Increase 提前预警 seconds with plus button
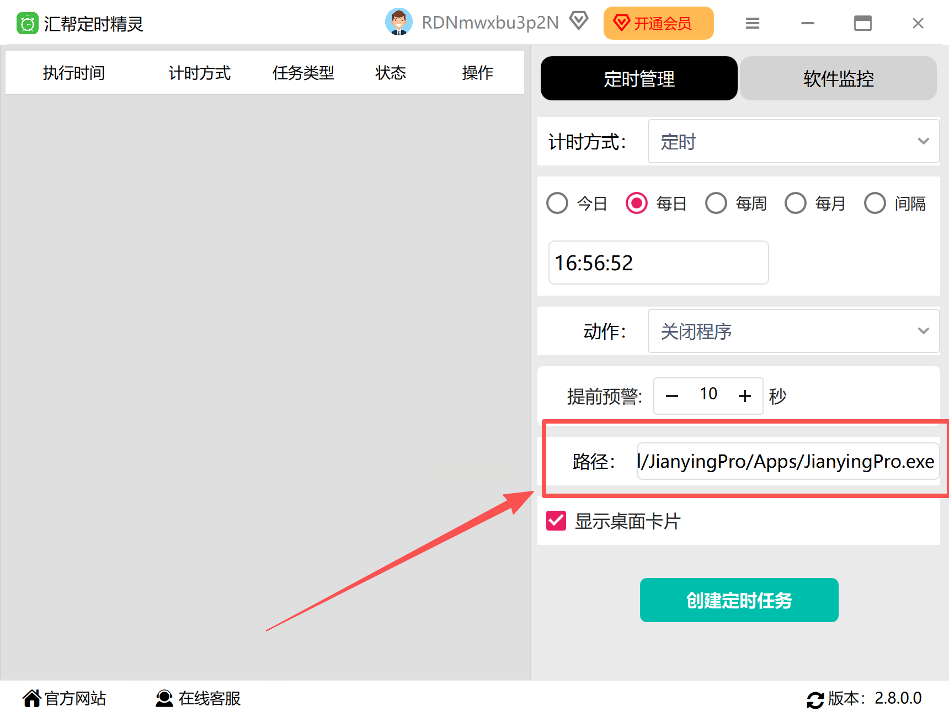The image size is (949, 717). click(x=745, y=396)
